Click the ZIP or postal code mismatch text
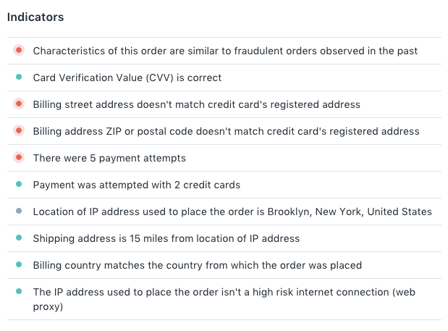 pyautogui.click(x=226, y=131)
